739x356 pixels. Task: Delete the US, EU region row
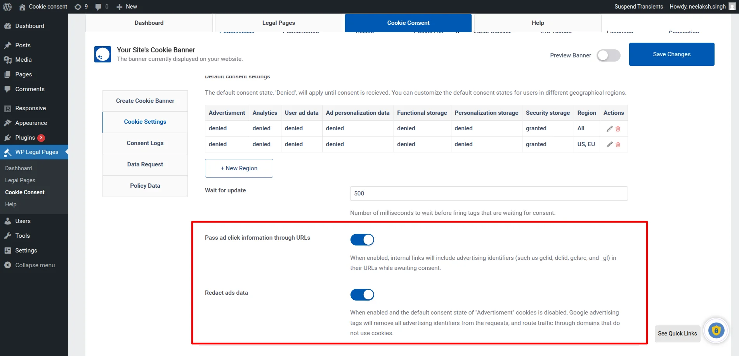click(x=618, y=145)
